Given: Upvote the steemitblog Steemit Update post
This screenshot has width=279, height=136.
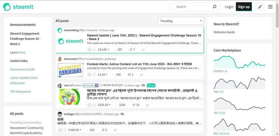Looking at the screenshot, I should pyautogui.click(x=89, y=50).
